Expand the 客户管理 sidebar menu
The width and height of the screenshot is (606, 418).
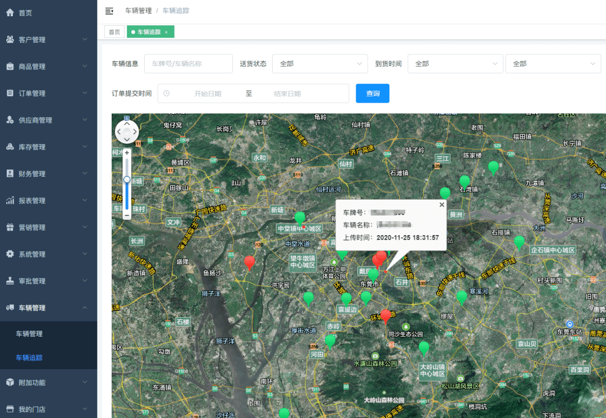48,40
